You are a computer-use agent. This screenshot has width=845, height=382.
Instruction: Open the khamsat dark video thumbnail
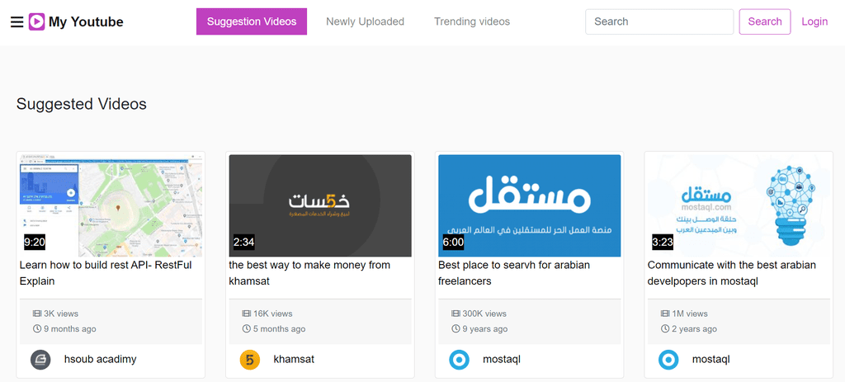[320, 205]
